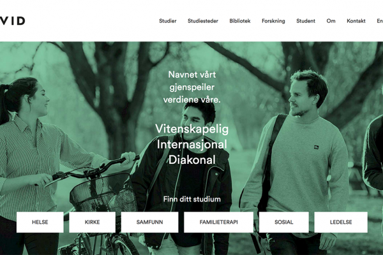Select Student in the top navigation

click(306, 21)
